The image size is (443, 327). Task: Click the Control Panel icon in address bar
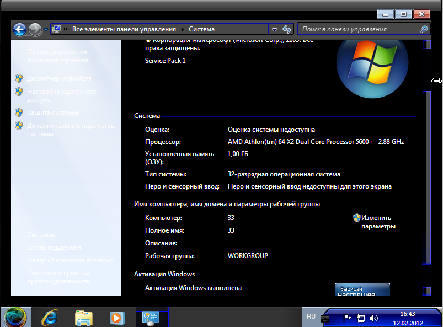(x=56, y=29)
